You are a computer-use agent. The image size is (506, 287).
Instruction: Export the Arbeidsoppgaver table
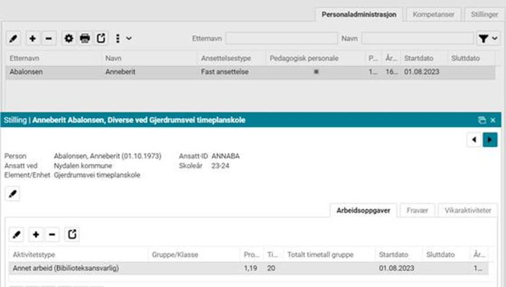[x=73, y=234]
